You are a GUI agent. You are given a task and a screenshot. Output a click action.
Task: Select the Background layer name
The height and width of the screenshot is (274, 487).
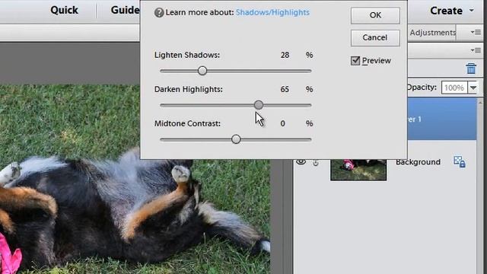418,162
